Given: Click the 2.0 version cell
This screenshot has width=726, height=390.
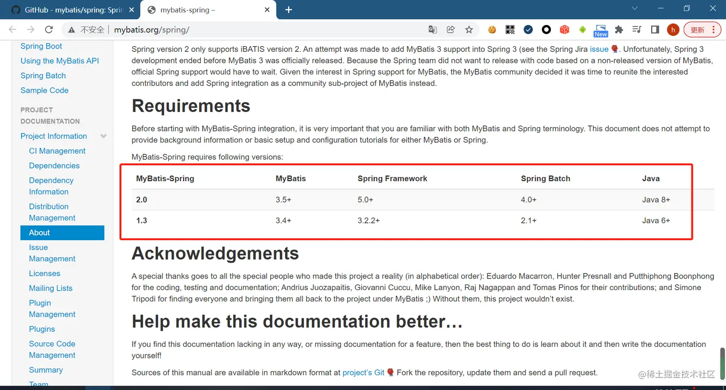Looking at the screenshot, I should tap(142, 200).
